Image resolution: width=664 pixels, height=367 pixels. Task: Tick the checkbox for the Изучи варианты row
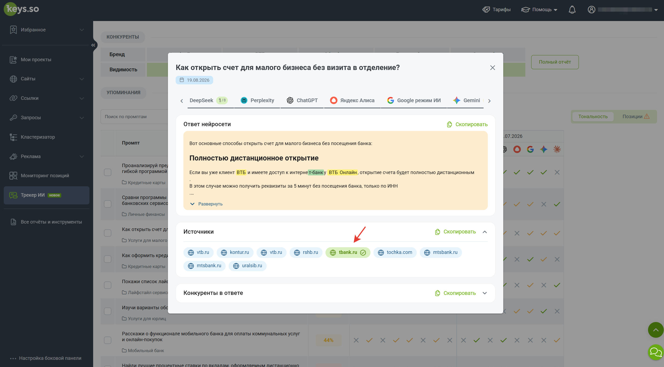[x=108, y=311]
